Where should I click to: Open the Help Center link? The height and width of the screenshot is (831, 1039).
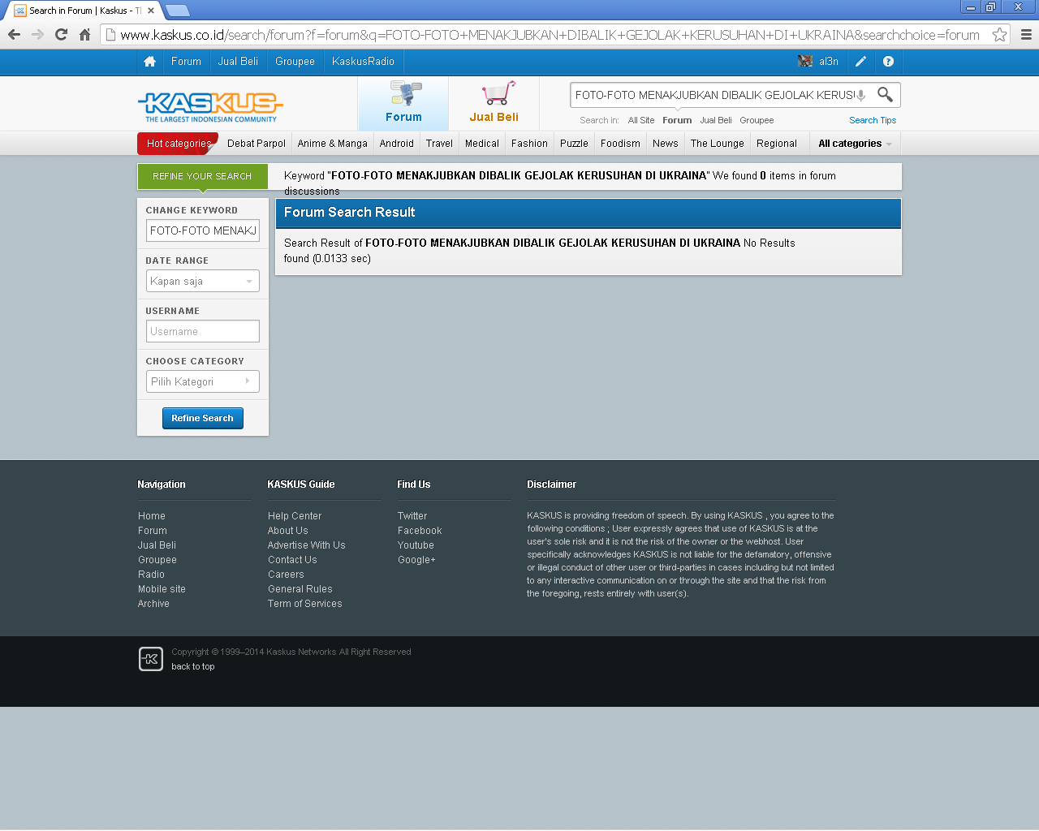click(x=295, y=516)
